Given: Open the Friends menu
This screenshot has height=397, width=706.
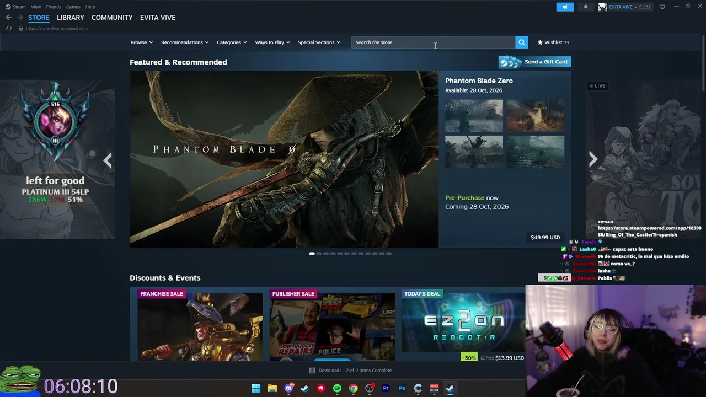Looking at the screenshot, I should point(54,7).
